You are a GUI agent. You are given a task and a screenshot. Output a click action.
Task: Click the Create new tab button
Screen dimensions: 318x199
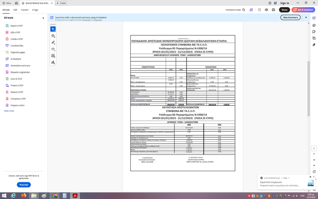pos(61,3)
